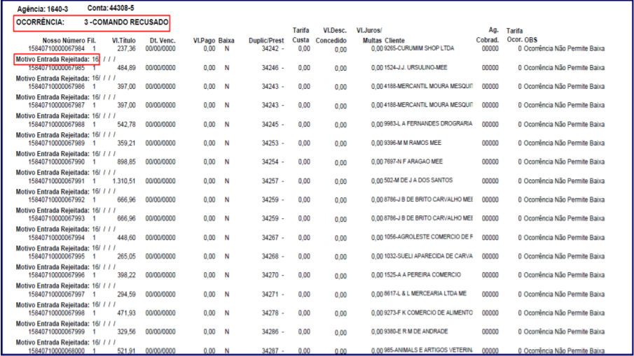The width and height of the screenshot is (634, 356).
Task: Click the 'Concedido' column header
Action: [x=331, y=41]
